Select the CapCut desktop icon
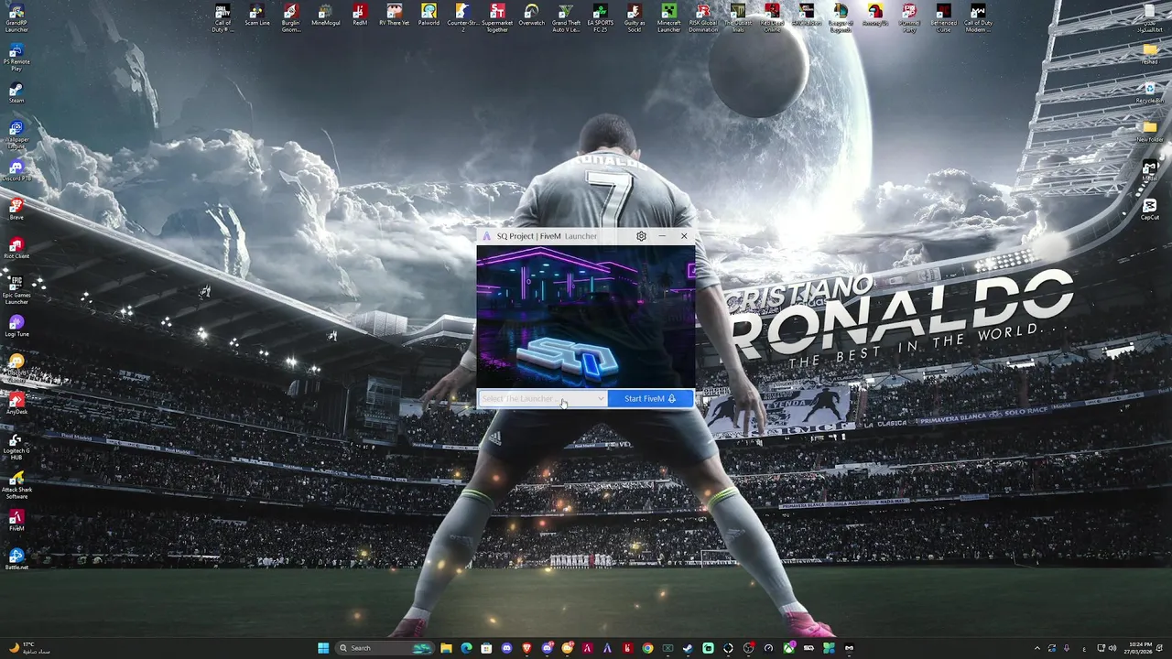This screenshot has height=659, width=1172. click(x=1150, y=210)
